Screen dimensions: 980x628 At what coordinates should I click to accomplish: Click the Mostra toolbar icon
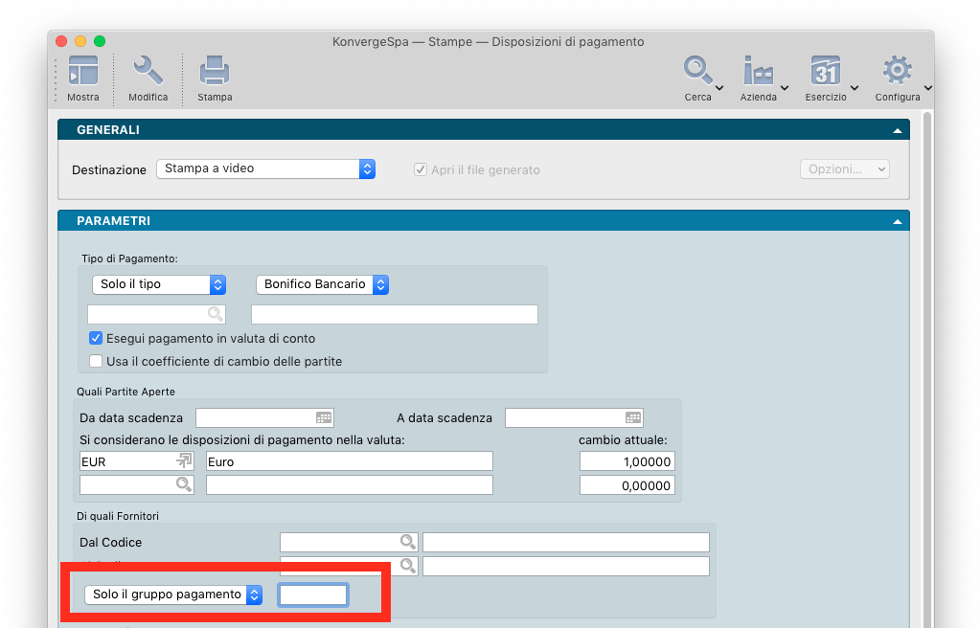(x=82, y=73)
